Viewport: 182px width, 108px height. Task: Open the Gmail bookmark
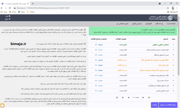coord(13,12)
